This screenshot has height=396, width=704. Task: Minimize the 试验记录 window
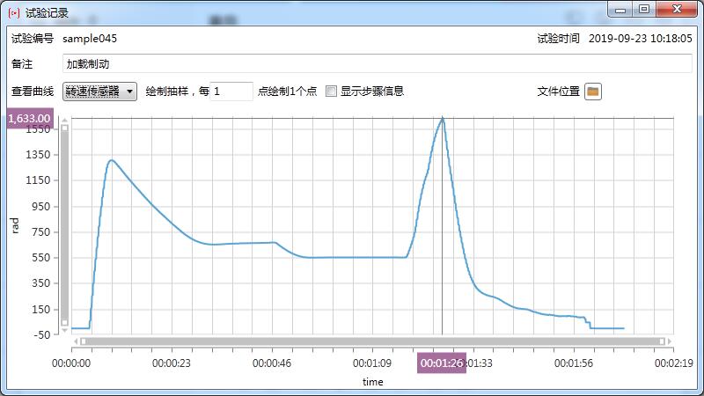(x=620, y=10)
